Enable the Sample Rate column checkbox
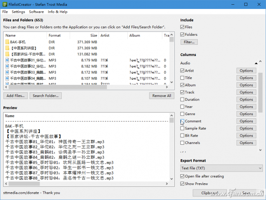 tap(182, 128)
